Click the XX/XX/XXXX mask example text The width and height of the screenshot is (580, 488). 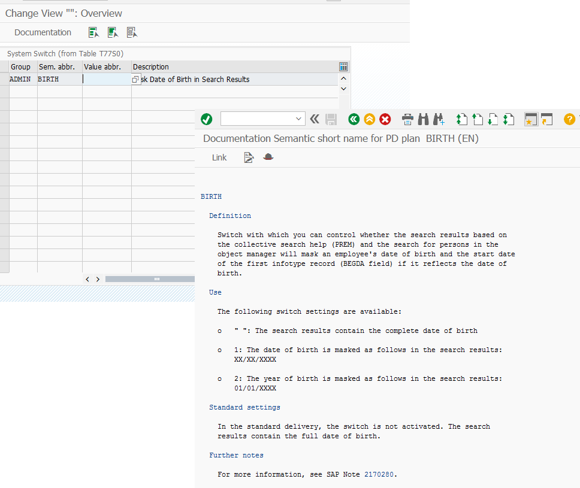pyautogui.click(x=255, y=359)
